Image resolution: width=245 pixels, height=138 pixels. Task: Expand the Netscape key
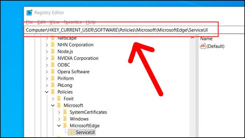coord(47,38)
